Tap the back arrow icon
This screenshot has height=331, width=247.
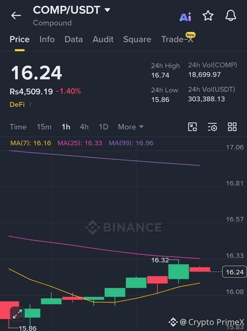tap(16, 15)
